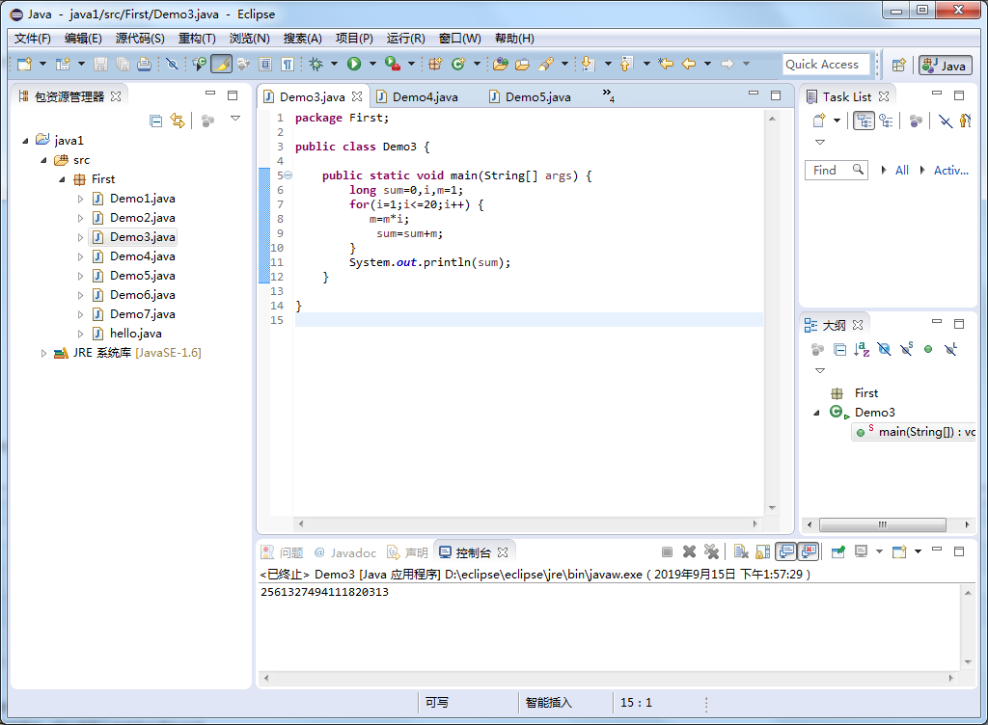Open Run dropdown arrow beside play icon

(x=372, y=64)
